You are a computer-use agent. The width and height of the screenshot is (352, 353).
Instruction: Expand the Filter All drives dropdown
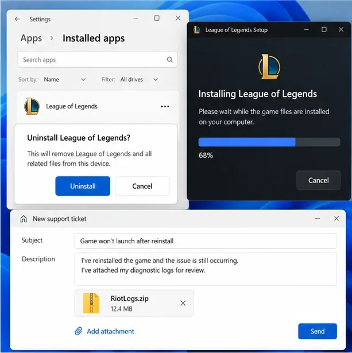139,79
